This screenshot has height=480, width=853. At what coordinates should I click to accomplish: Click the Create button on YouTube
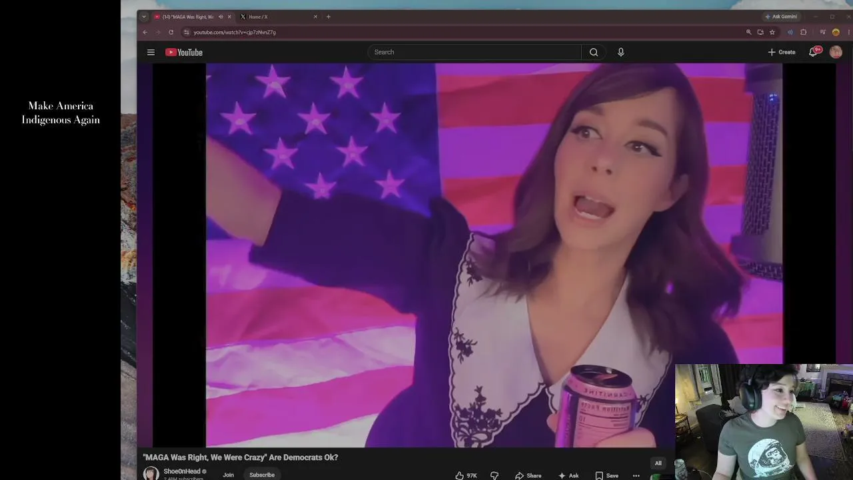coord(782,52)
